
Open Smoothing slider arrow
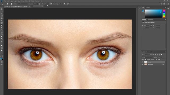coord(62,4)
